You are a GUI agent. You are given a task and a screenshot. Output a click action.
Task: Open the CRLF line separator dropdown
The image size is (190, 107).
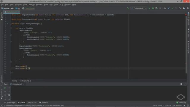161,106
